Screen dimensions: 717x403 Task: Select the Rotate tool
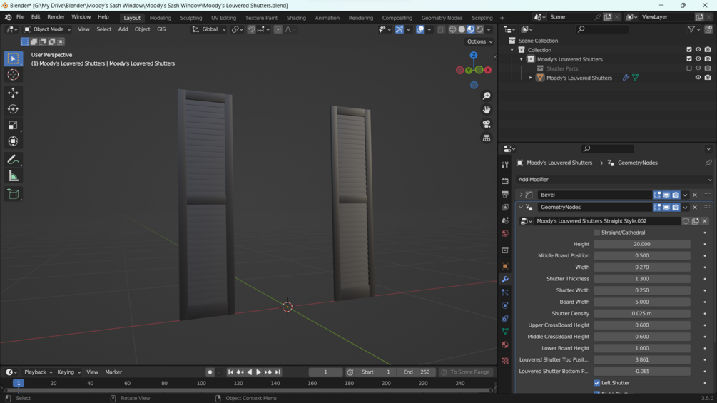point(13,109)
